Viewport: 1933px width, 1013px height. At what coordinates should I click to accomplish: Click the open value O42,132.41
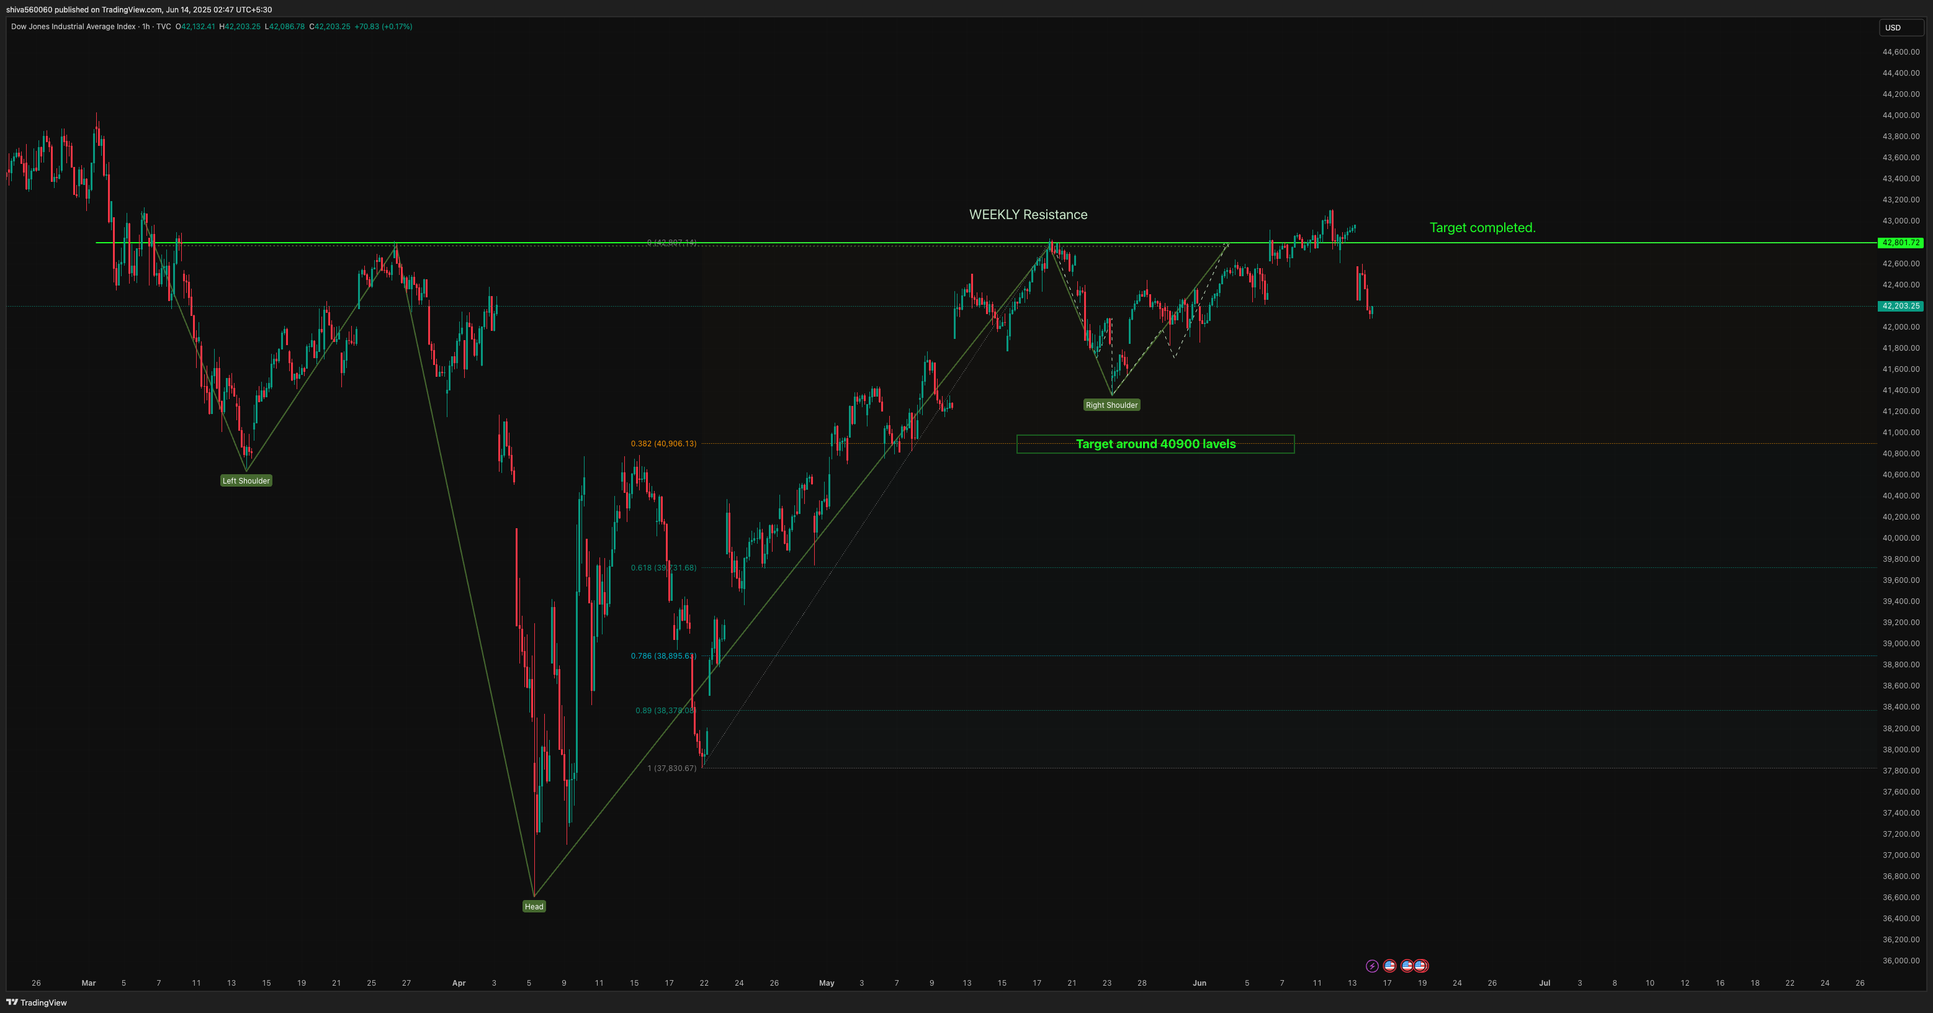(195, 26)
